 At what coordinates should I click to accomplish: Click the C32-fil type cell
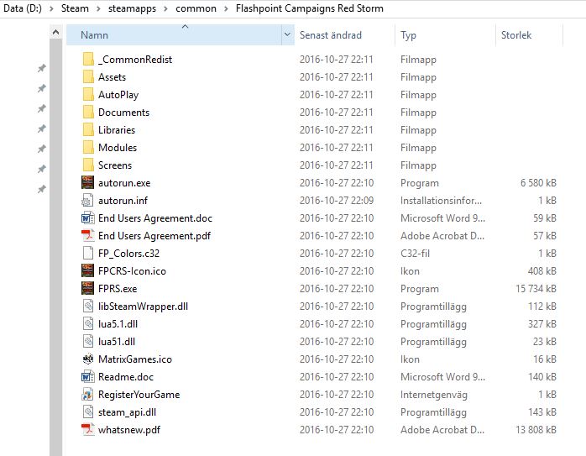415,254
